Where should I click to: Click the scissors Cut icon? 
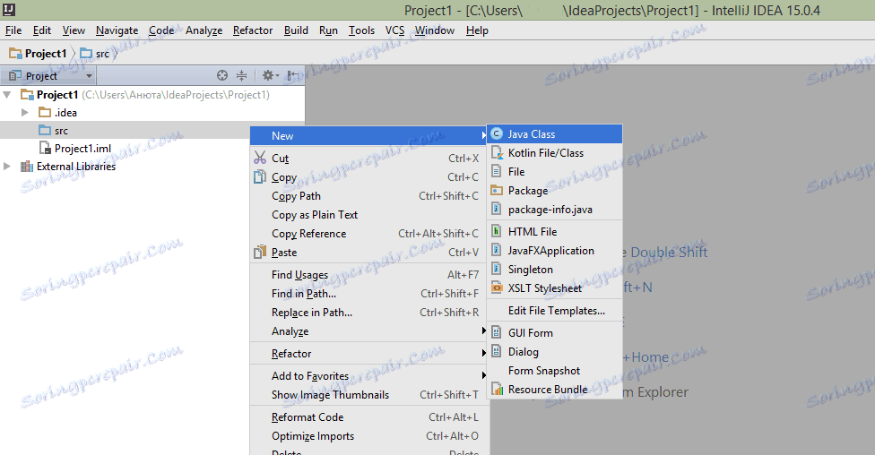pos(259,158)
